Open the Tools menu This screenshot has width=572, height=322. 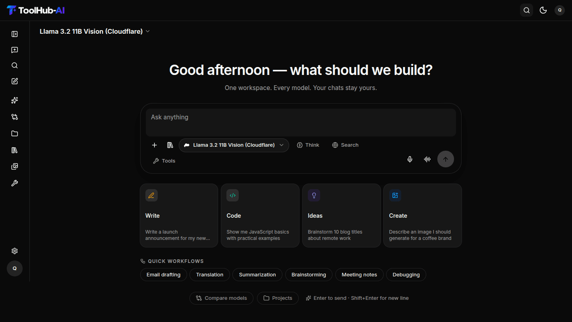[164, 161]
